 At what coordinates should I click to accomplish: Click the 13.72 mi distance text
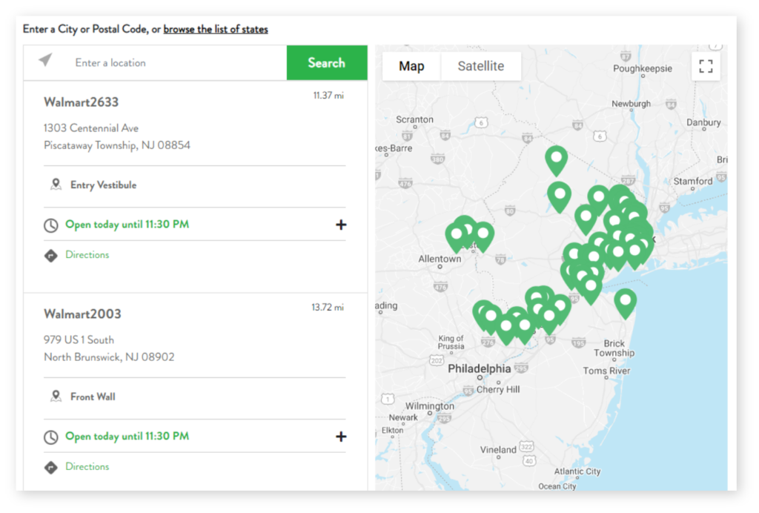[x=327, y=308]
